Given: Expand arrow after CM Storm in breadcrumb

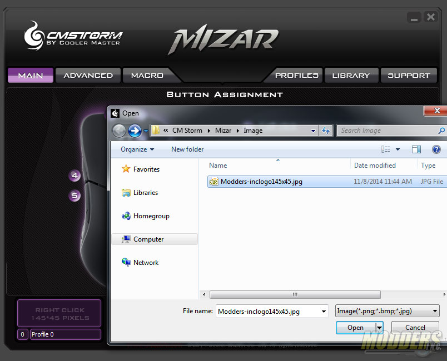Looking at the screenshot, I should pos(208,131).
